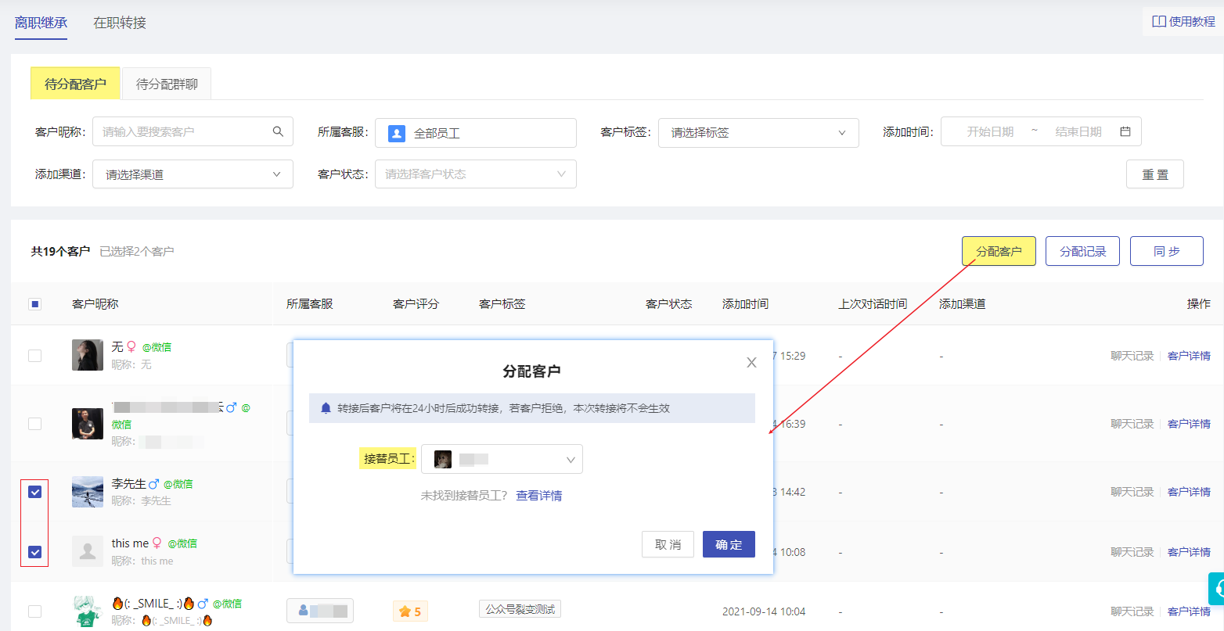This screenshot has width=1224, height=631.
Task: Click the 重置 button
Action: tap(1155, 174)
